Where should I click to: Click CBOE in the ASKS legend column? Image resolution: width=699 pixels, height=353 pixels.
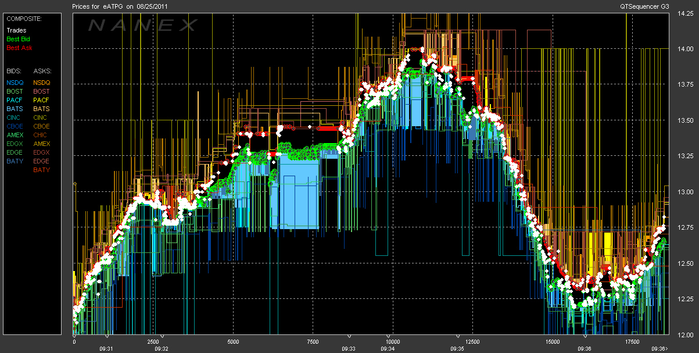[x=42, y=126]
